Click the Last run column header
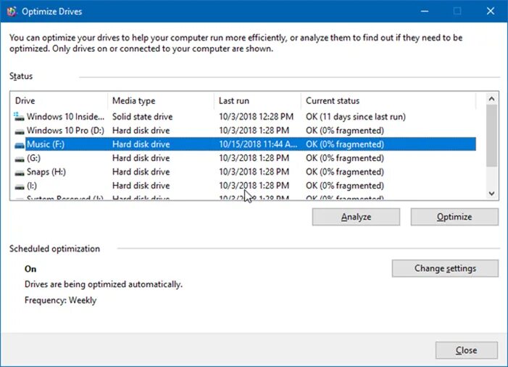Image resolution: width=508 pixels, height=367 pixels. coord(257,101)
